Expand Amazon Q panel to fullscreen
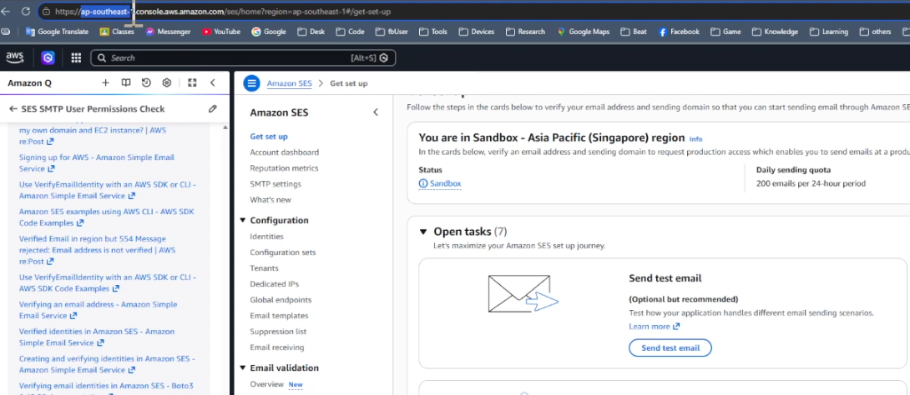This screenshot has height=395, width=910. click(192, 82)
